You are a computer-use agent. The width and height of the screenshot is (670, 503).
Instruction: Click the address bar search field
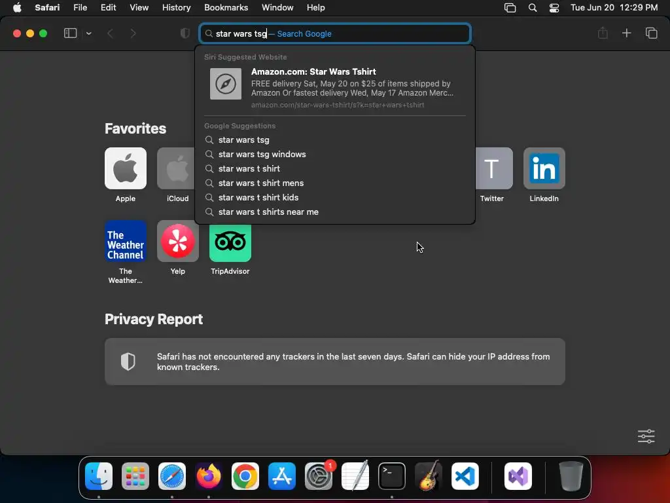tap(335, 33)
